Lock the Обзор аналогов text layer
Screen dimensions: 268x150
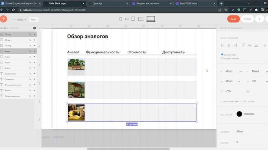click(30, 96)
